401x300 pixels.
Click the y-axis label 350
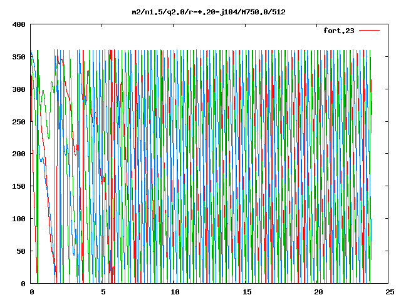point(19,57)
